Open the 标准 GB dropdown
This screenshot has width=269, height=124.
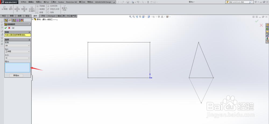[x=17, y=45]
